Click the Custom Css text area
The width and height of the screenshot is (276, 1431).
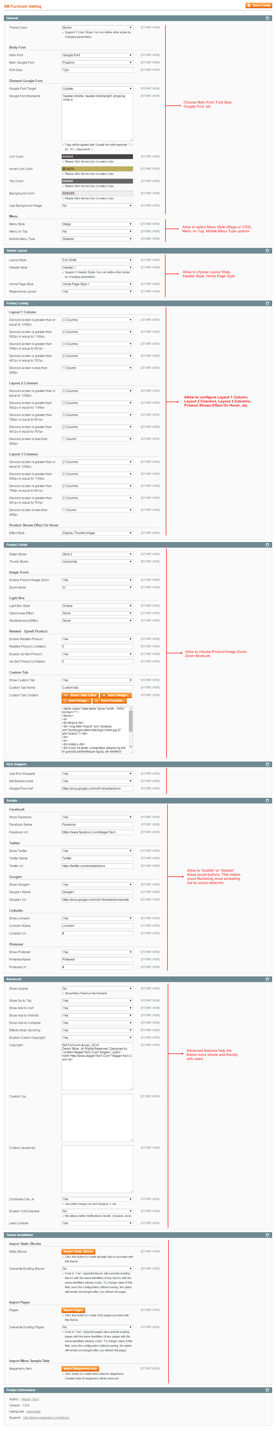pos(97,1118)
